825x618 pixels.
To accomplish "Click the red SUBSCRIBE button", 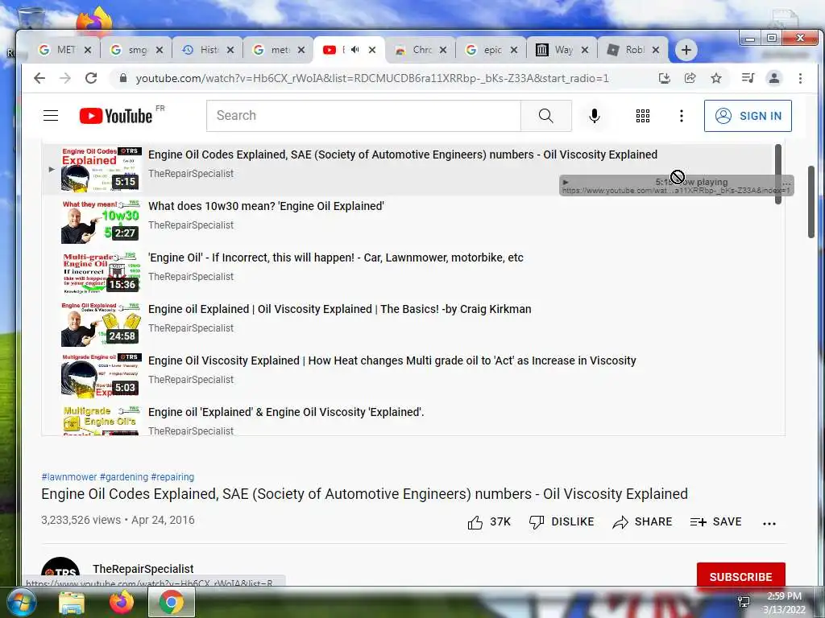I will [741, 576].
